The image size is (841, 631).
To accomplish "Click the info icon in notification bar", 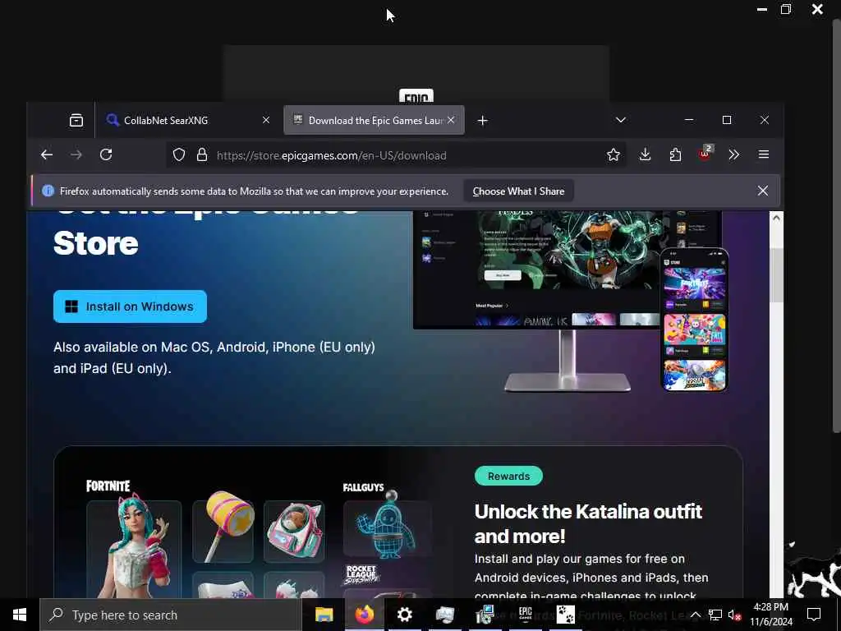I will (48, 191).
